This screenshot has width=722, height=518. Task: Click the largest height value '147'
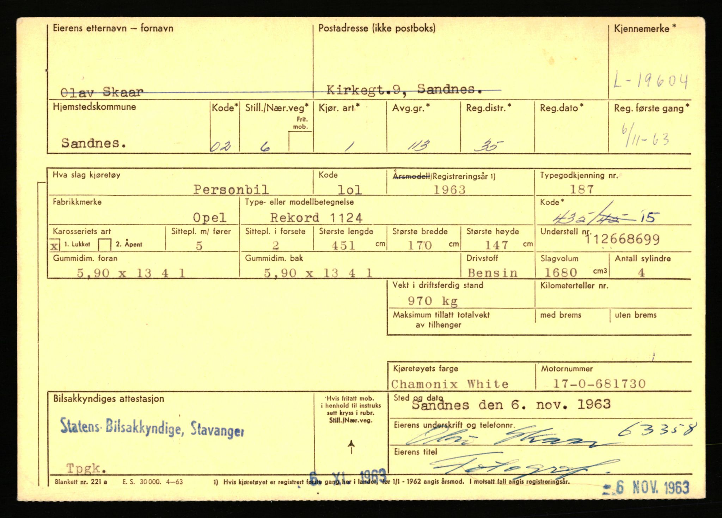coord(496,245)
